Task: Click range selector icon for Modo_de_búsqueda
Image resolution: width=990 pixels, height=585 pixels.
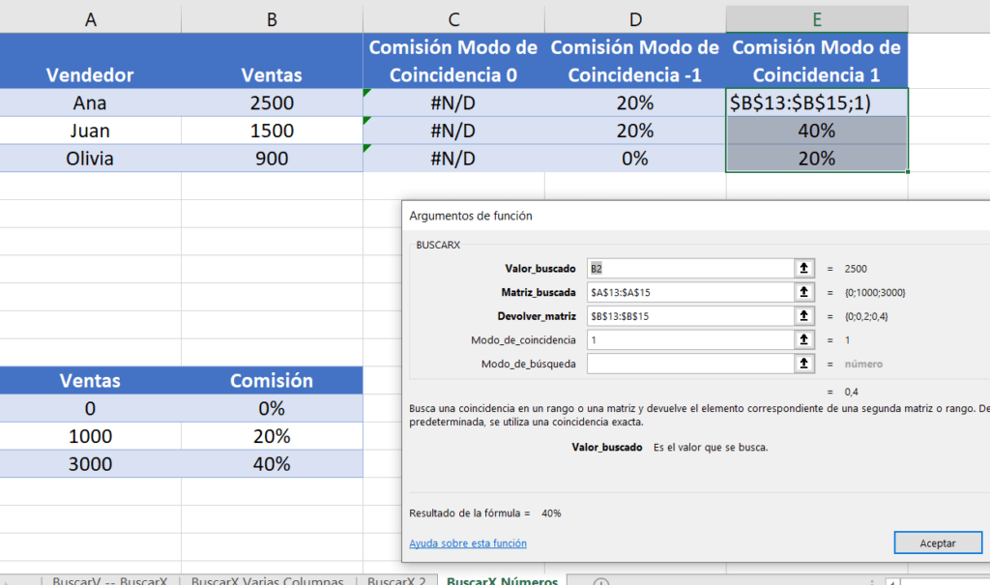Action: click(x=802, y=365)
